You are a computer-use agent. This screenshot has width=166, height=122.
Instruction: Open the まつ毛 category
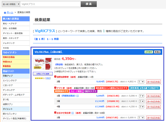(16, 100)
